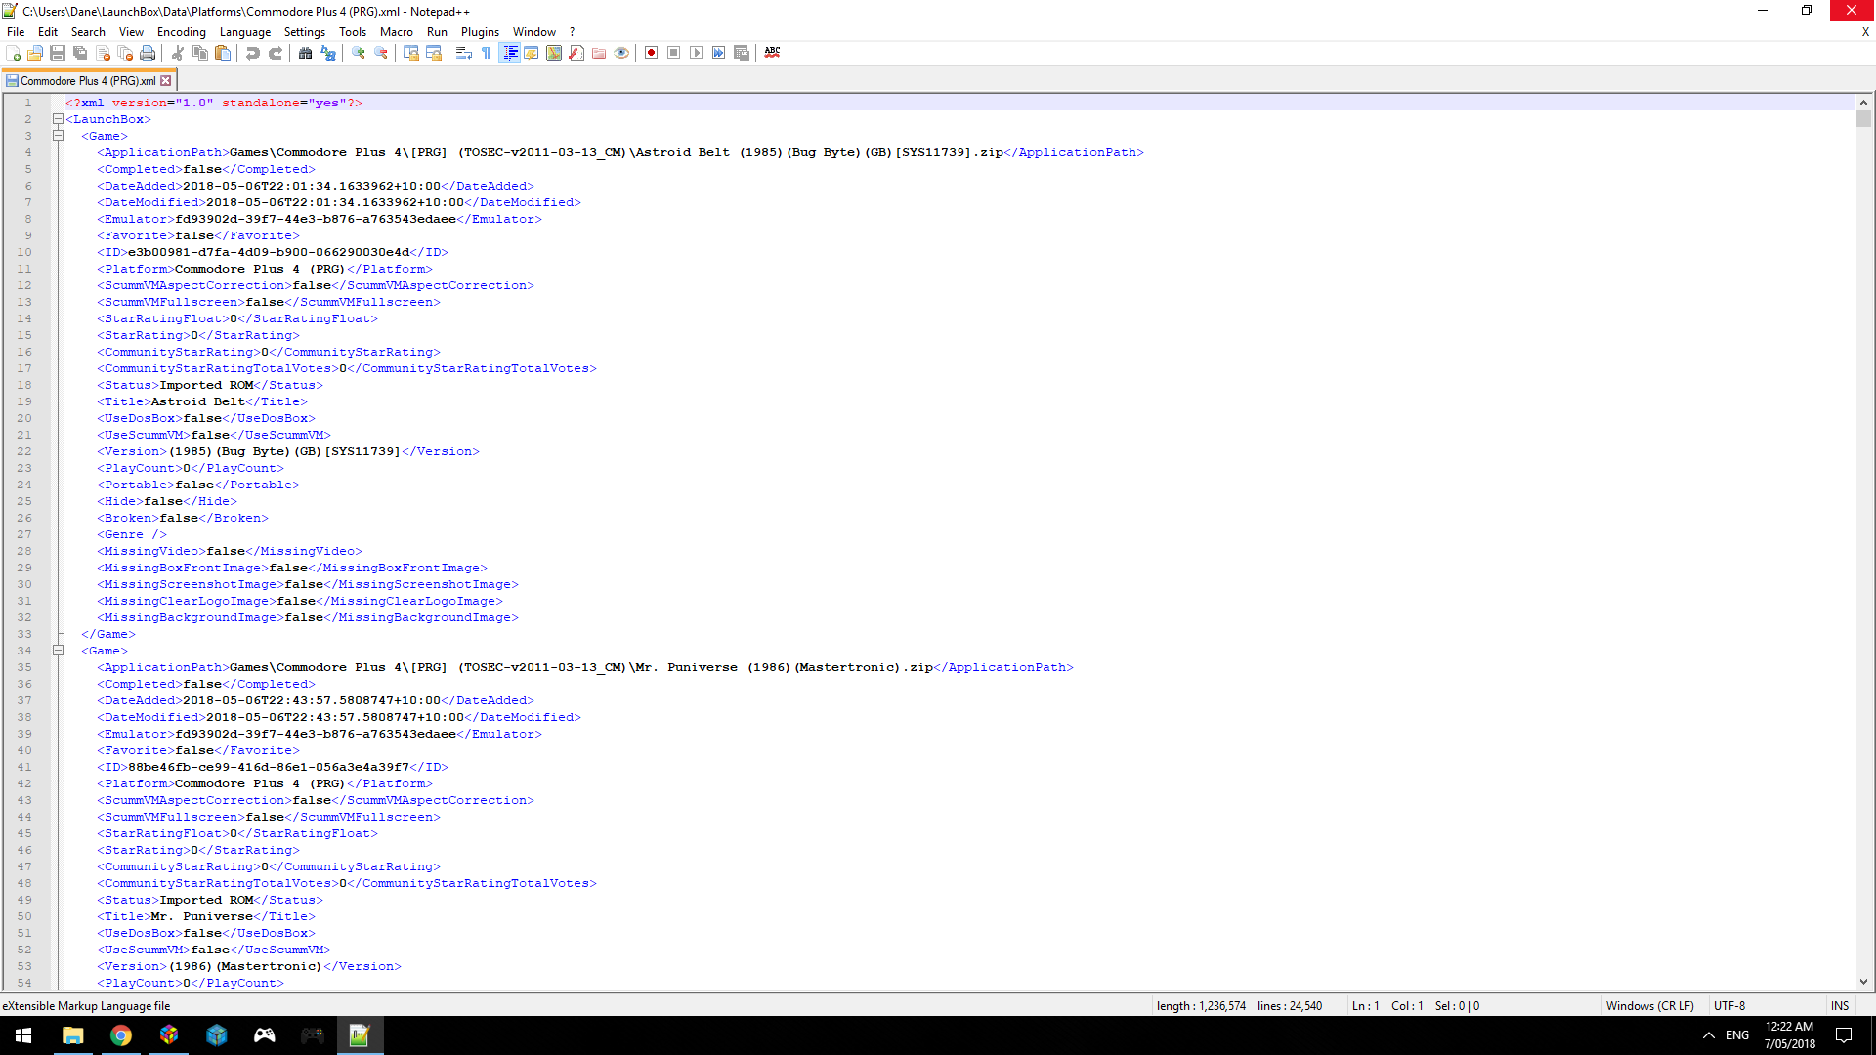Open the Define your language dialog icon

[532, 53]
